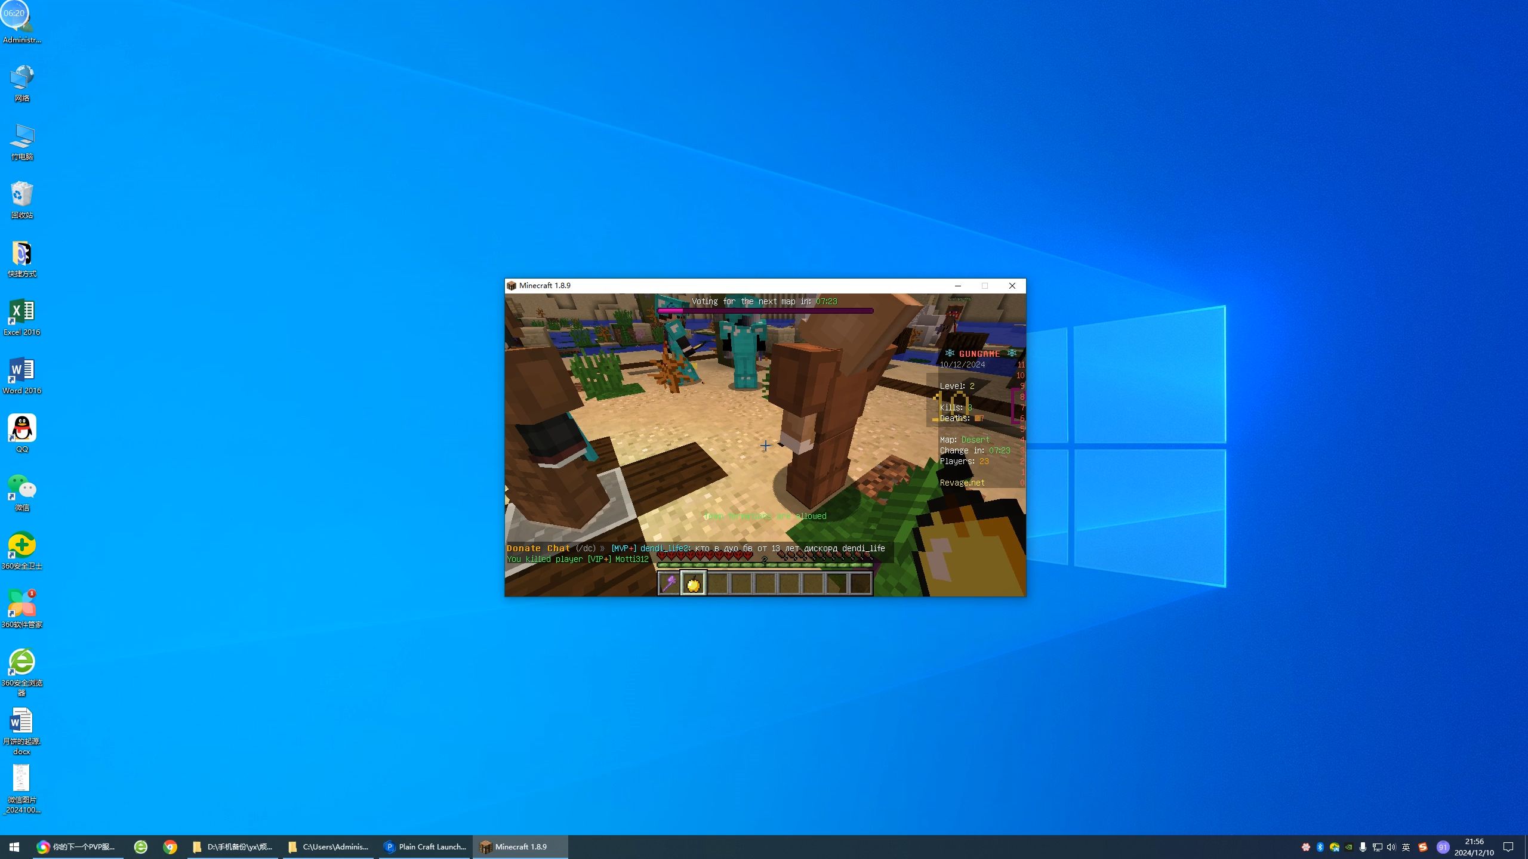Viewport: 1528px width, 859px height.
Task: Click the pink map voting progress bar
Action: 765,311
